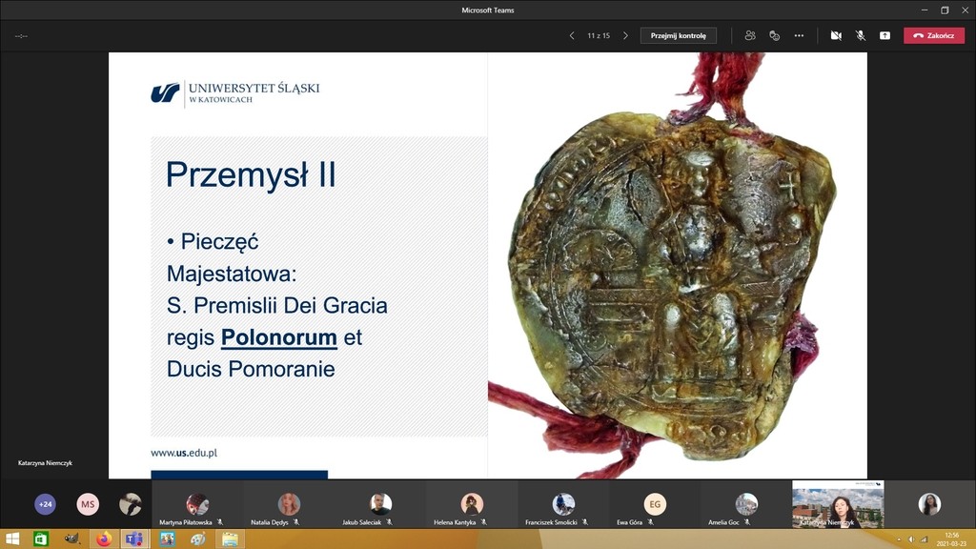Viewport: 976px width, 549px height.
Task: Click the Pieczęć Majestatowa bullet text
Action: pos(232,257)
